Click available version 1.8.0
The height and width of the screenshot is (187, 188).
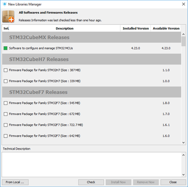[166, 103]
